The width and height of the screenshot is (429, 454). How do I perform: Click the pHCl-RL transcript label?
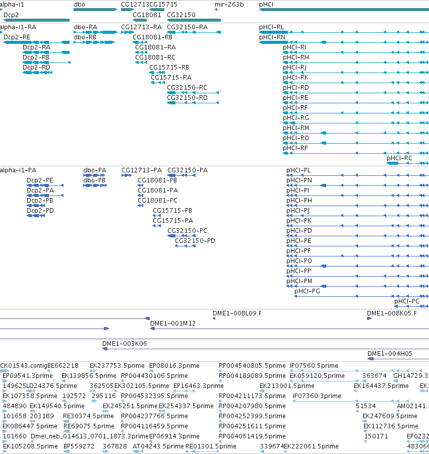click(x=271, y=27)
